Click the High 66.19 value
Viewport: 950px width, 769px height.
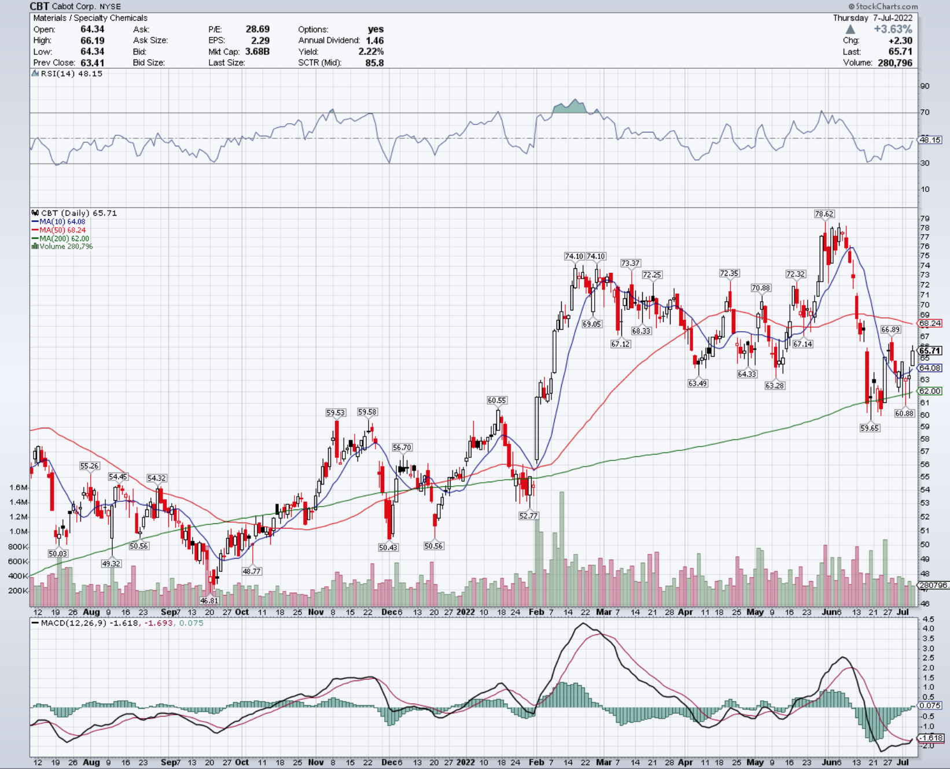tap(93, 40)
